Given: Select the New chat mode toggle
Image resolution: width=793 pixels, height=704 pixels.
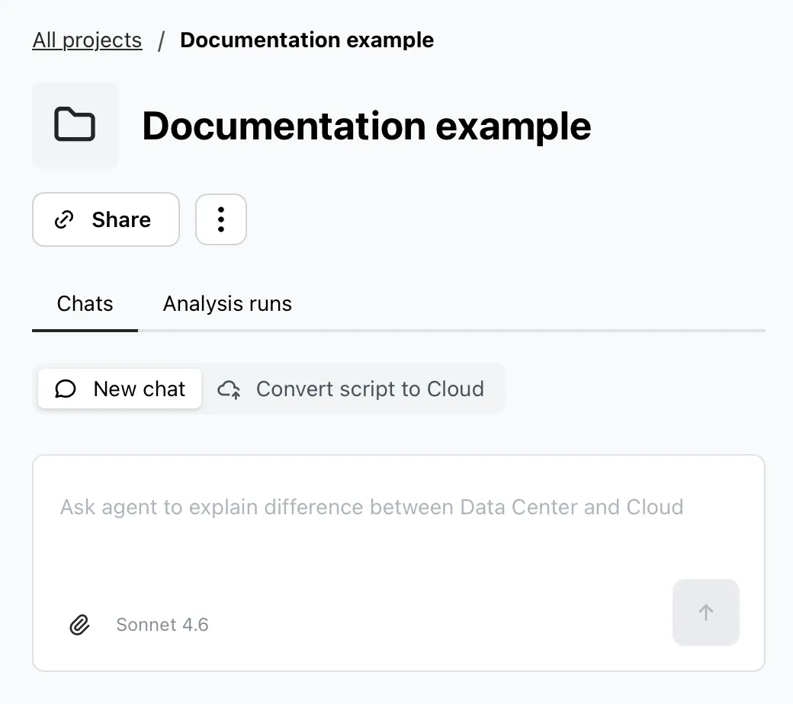Looking at the screenshot, I should coord(120,389).
